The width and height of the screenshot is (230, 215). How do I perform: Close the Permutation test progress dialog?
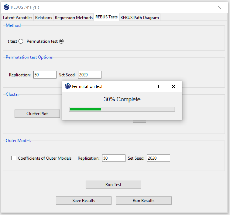(x=174, y=86)
